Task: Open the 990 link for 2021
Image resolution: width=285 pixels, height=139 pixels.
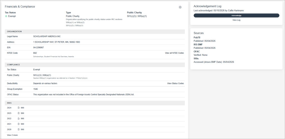Action: 22,124
